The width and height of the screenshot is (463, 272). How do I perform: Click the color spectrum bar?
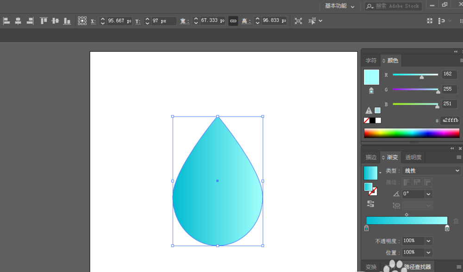tap(412, 133)
